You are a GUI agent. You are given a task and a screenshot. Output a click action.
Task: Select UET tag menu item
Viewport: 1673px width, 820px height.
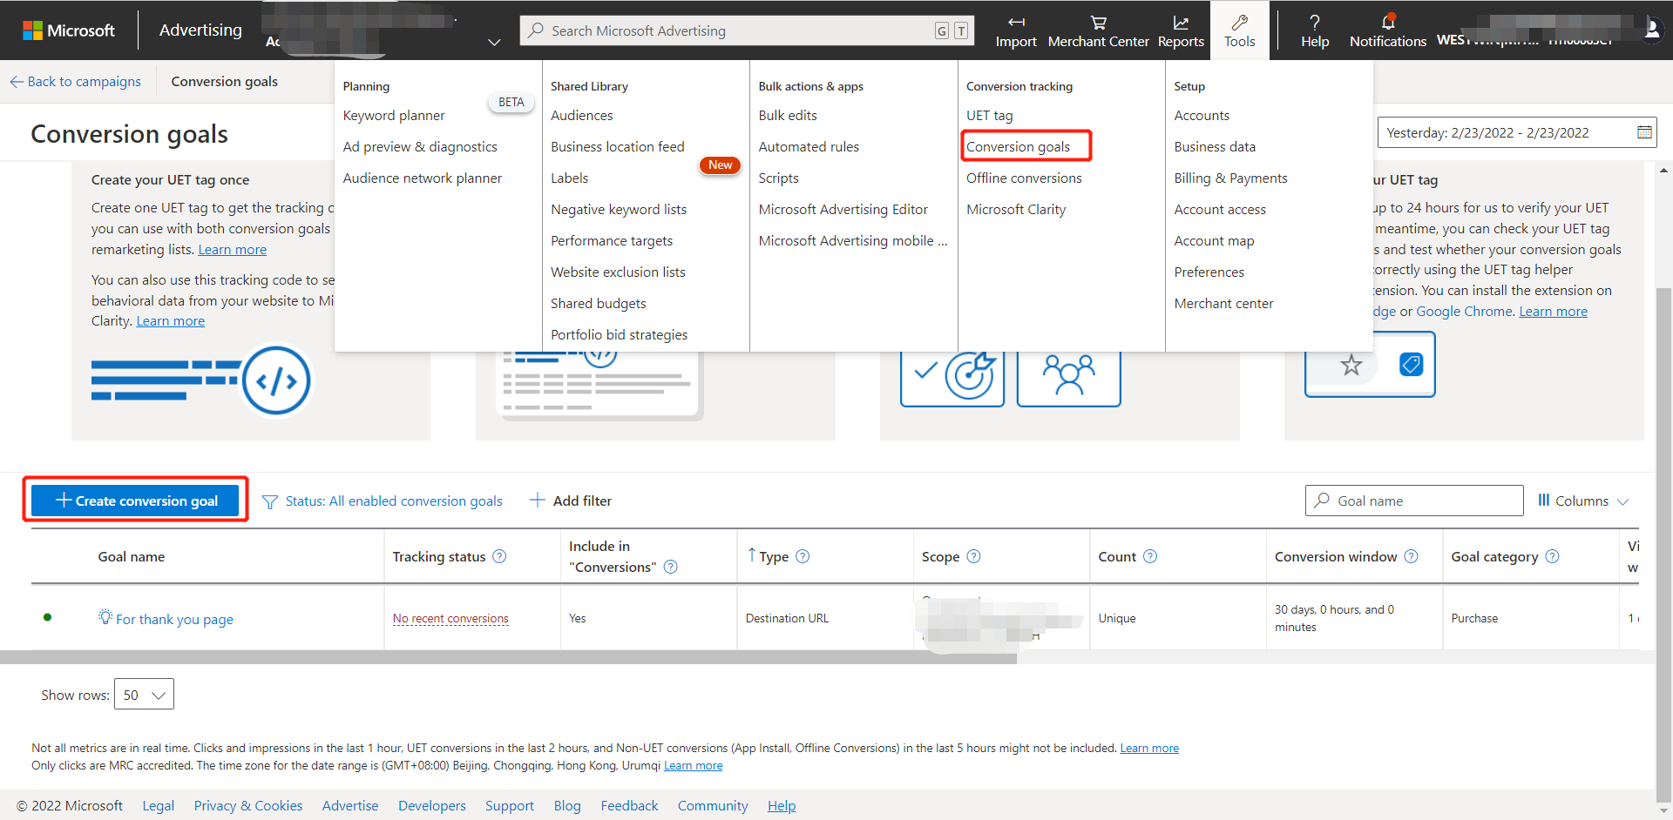pos(989,115)
